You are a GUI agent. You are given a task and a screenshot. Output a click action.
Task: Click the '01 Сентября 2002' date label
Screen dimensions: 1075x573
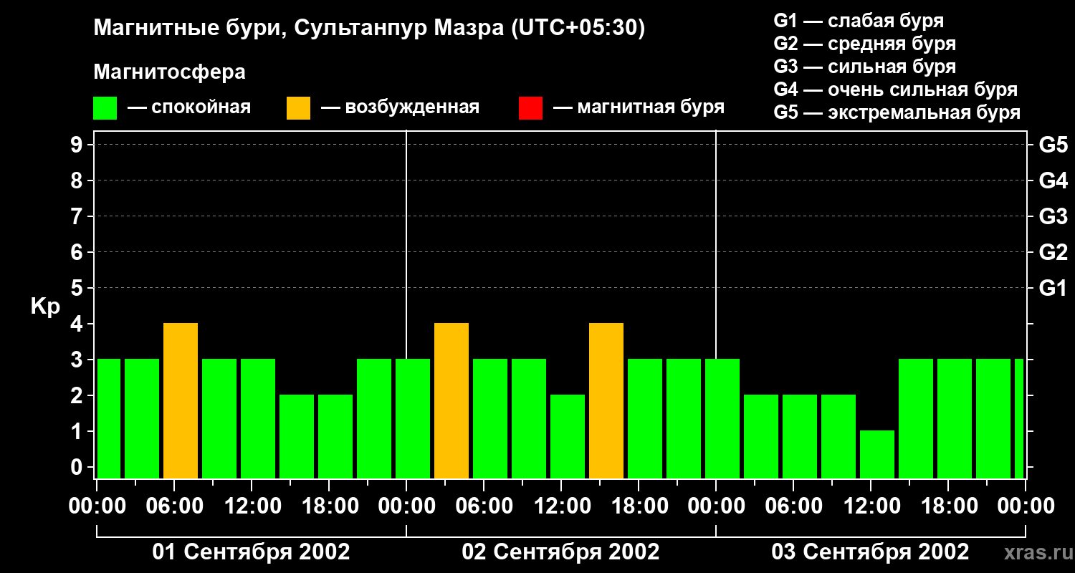tap(251, 552)
